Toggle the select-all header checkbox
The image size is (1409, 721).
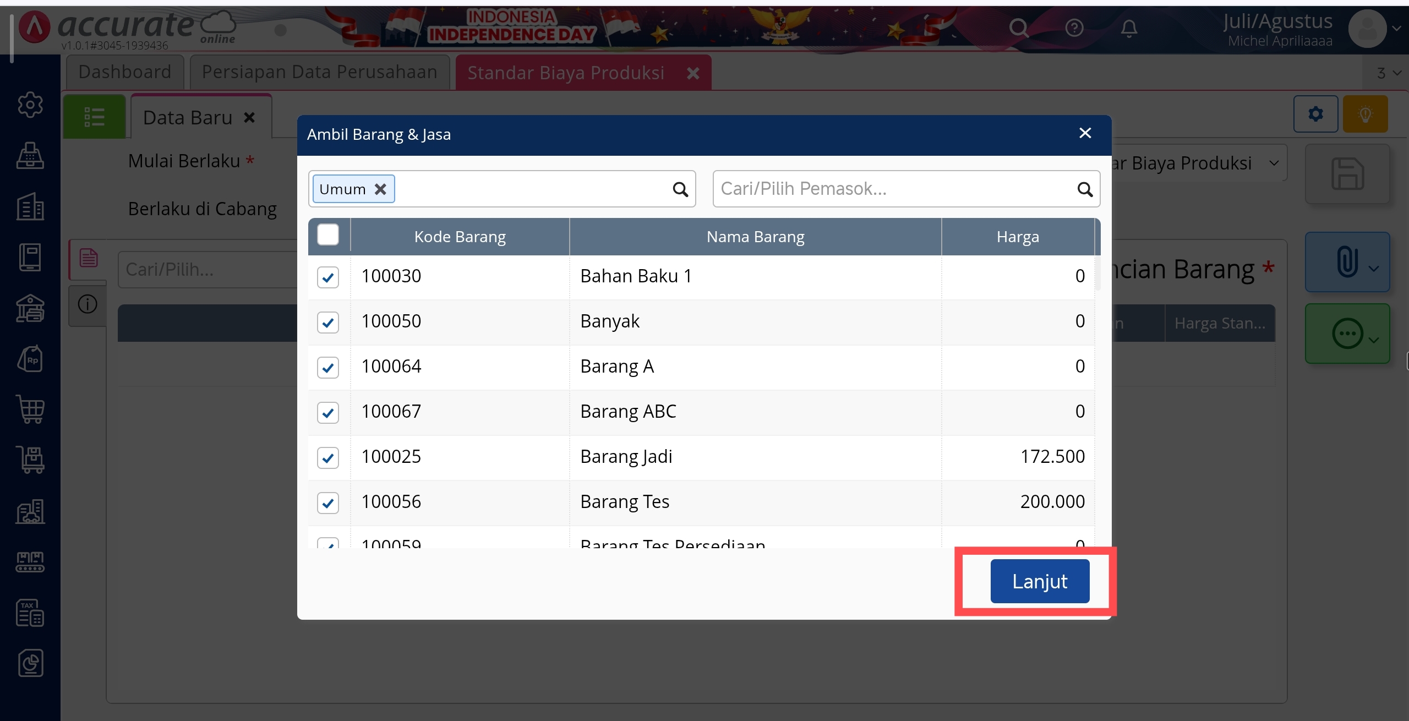[328, 235]
